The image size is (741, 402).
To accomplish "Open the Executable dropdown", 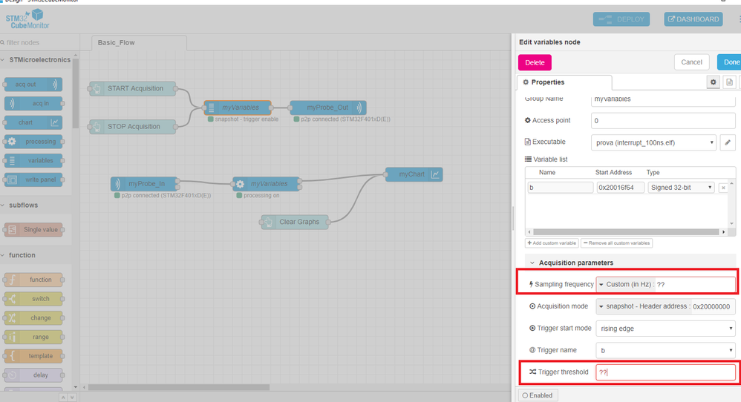I will (x=653, y=142).
